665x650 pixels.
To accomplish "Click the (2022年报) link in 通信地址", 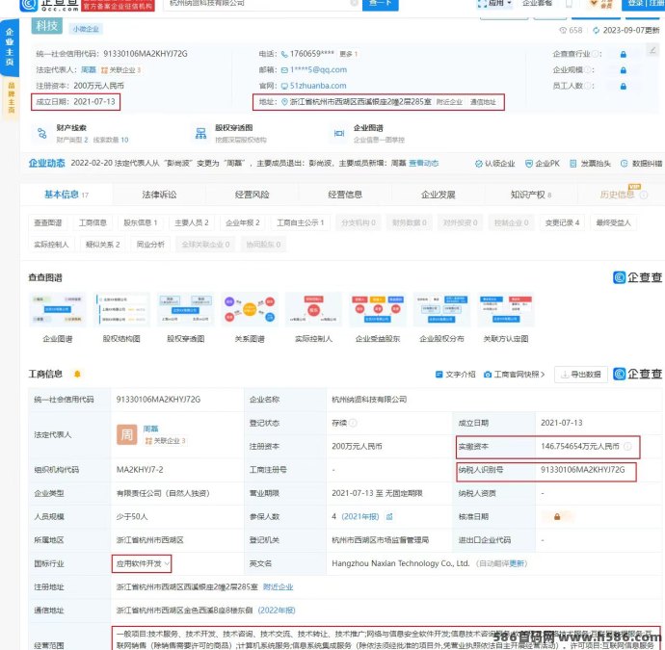I will coord(276,611).
